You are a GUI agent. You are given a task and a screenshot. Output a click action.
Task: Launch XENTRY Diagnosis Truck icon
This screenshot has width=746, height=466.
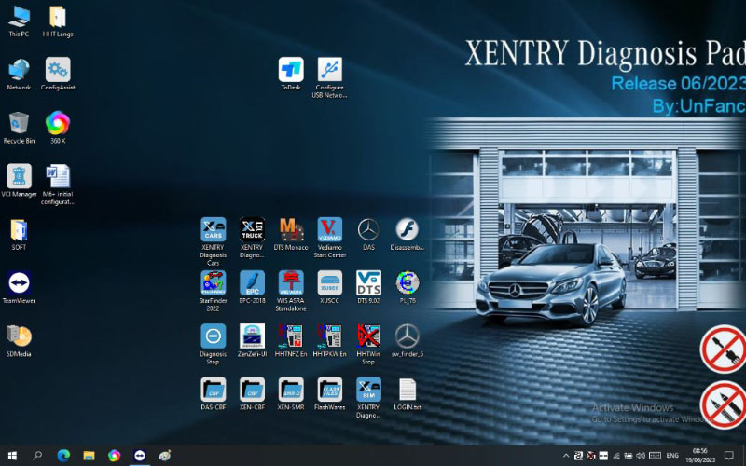point(252,230)
